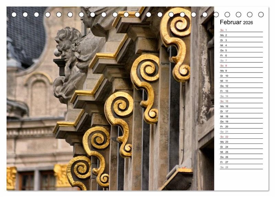Select the Sa 14 calendar row

click(241, 96)
